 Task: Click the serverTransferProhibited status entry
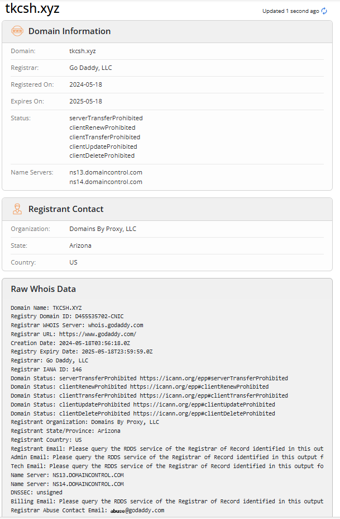[106, 118]
